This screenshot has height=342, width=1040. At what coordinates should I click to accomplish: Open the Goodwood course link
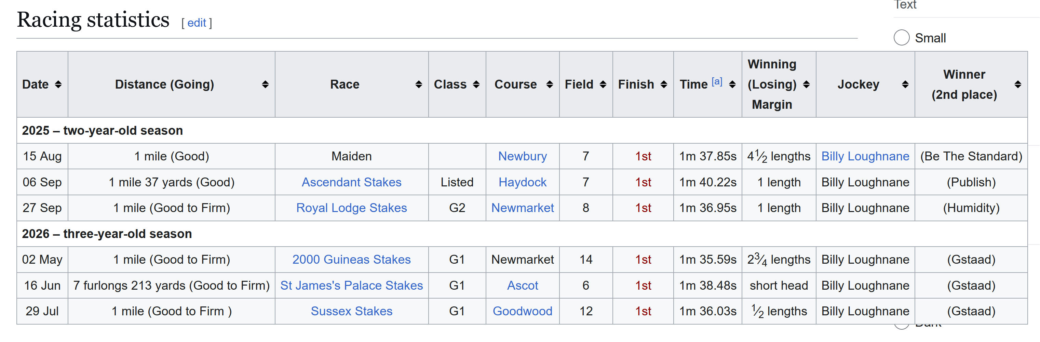(523, 311)
